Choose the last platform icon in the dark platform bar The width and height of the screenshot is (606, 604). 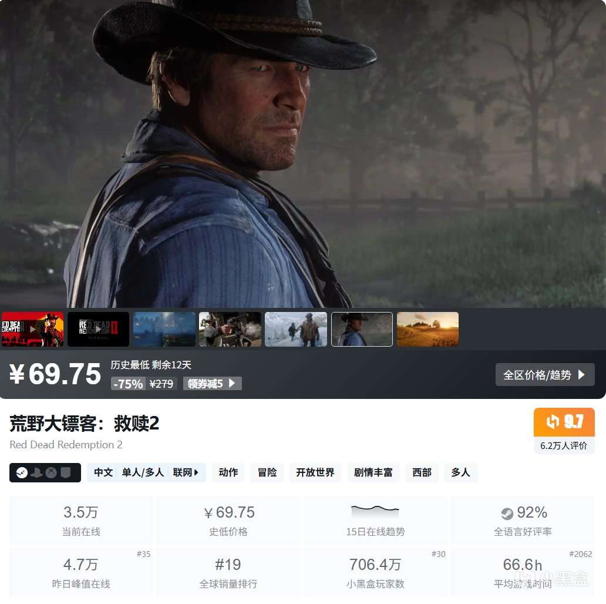click(x=66, y=472)
